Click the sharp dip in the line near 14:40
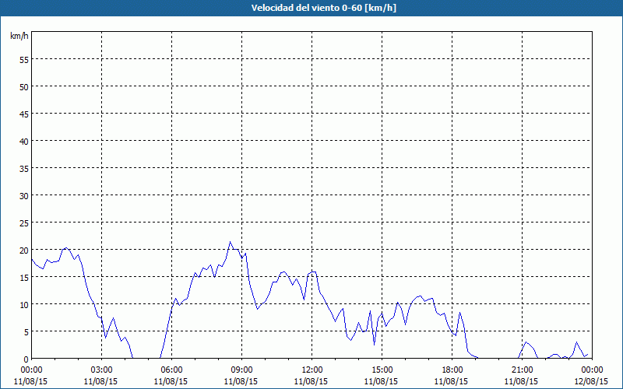623x389 pixels. click(375, 345)
